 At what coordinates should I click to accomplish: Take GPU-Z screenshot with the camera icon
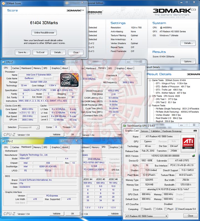195,131
